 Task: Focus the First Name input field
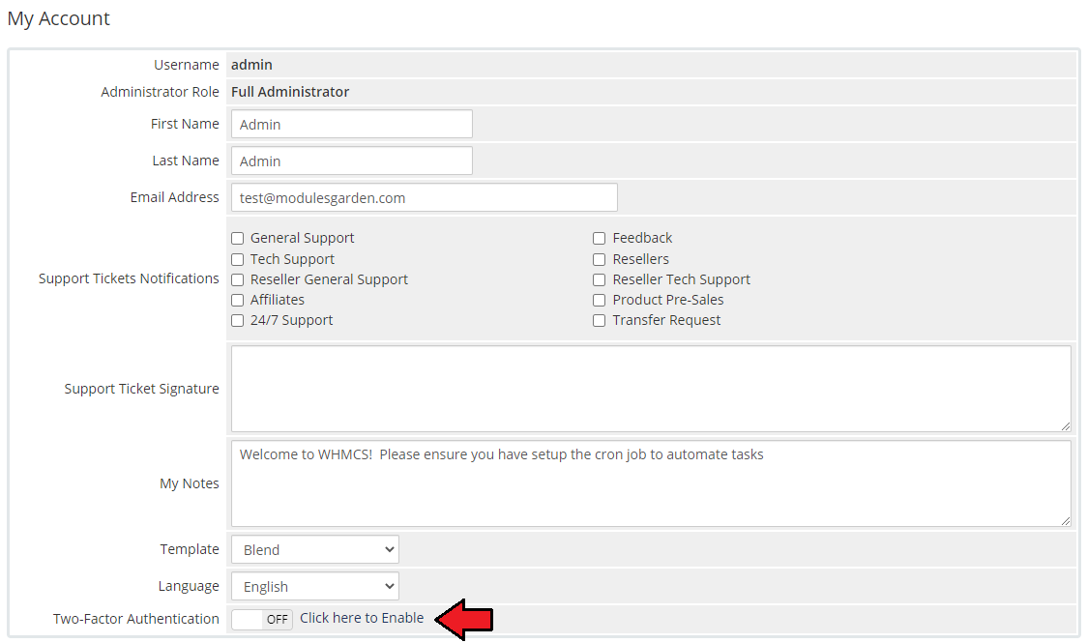[x=352, y=124]
